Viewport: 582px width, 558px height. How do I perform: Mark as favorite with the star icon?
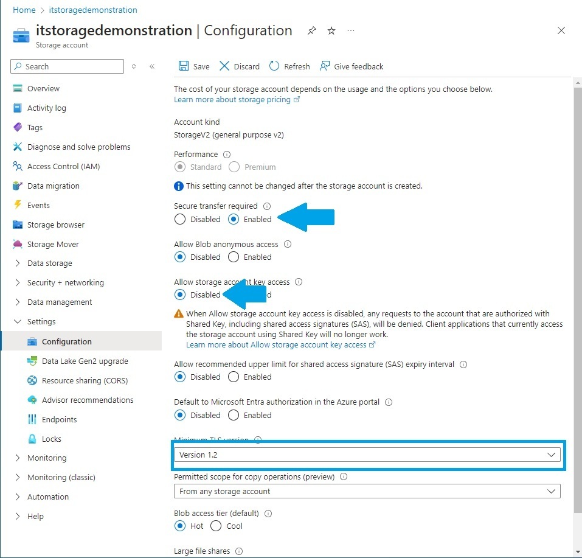331,30
